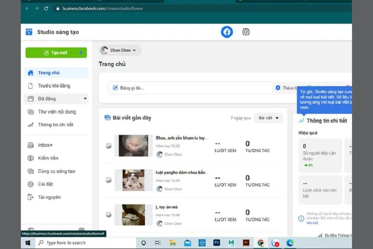Go to Trước khi đăng menu item

coord(54,86)
